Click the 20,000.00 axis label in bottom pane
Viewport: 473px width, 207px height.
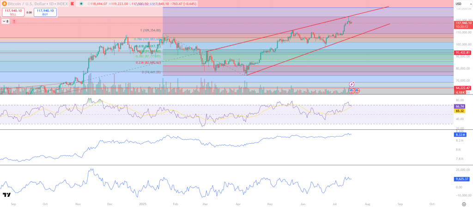[463, 170]
